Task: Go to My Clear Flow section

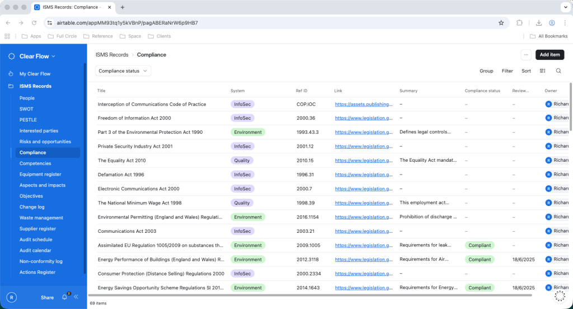Action: click(x=35, y=74)
